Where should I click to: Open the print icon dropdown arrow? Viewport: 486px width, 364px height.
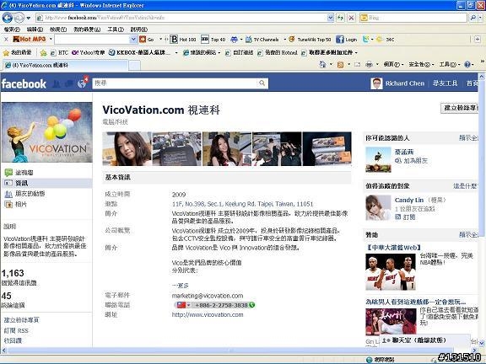coord(377,64)
